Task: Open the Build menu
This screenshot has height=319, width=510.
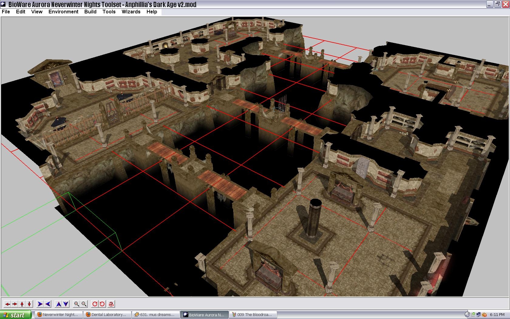Action: [90, 12]
